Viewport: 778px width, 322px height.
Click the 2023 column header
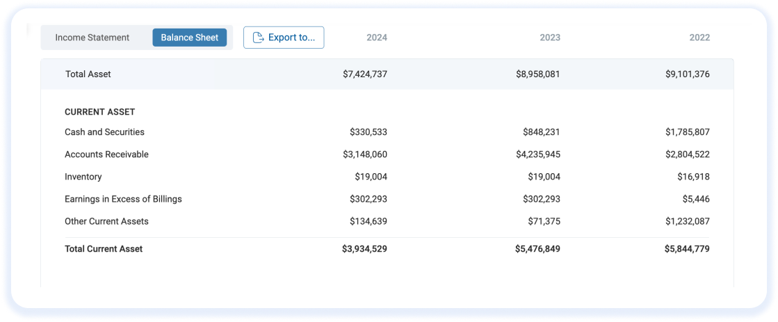pos(550,38)
